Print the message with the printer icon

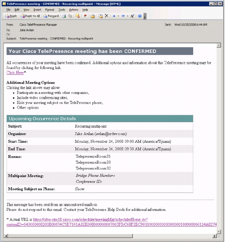[64, 16]
